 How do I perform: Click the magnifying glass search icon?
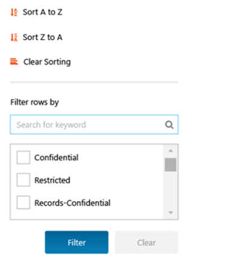169,125
